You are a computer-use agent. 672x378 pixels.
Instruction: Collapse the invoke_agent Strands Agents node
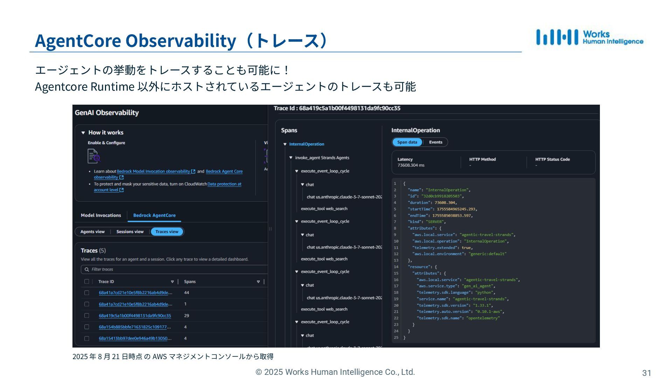tap(290, 158)
